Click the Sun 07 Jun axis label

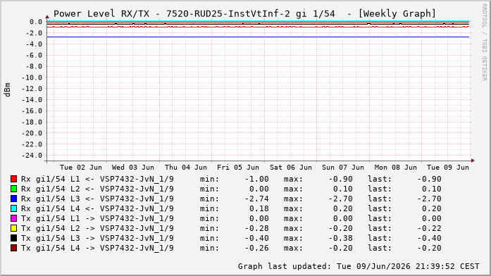[343, 168]
